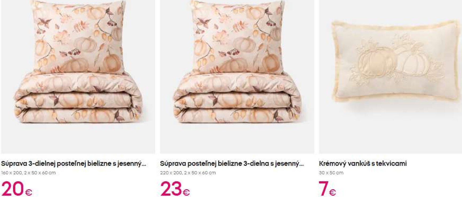Click the 20 € price
This screenshot has width=462, height=197.
click(17, 189)
